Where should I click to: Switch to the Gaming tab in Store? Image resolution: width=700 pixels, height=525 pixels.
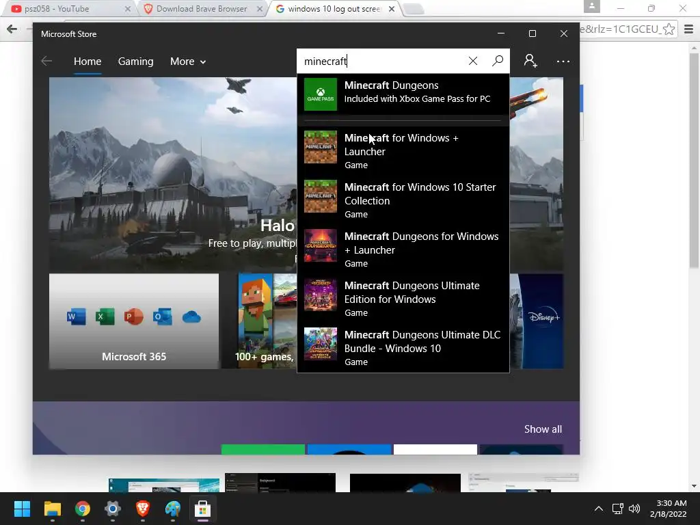point(136,61)
